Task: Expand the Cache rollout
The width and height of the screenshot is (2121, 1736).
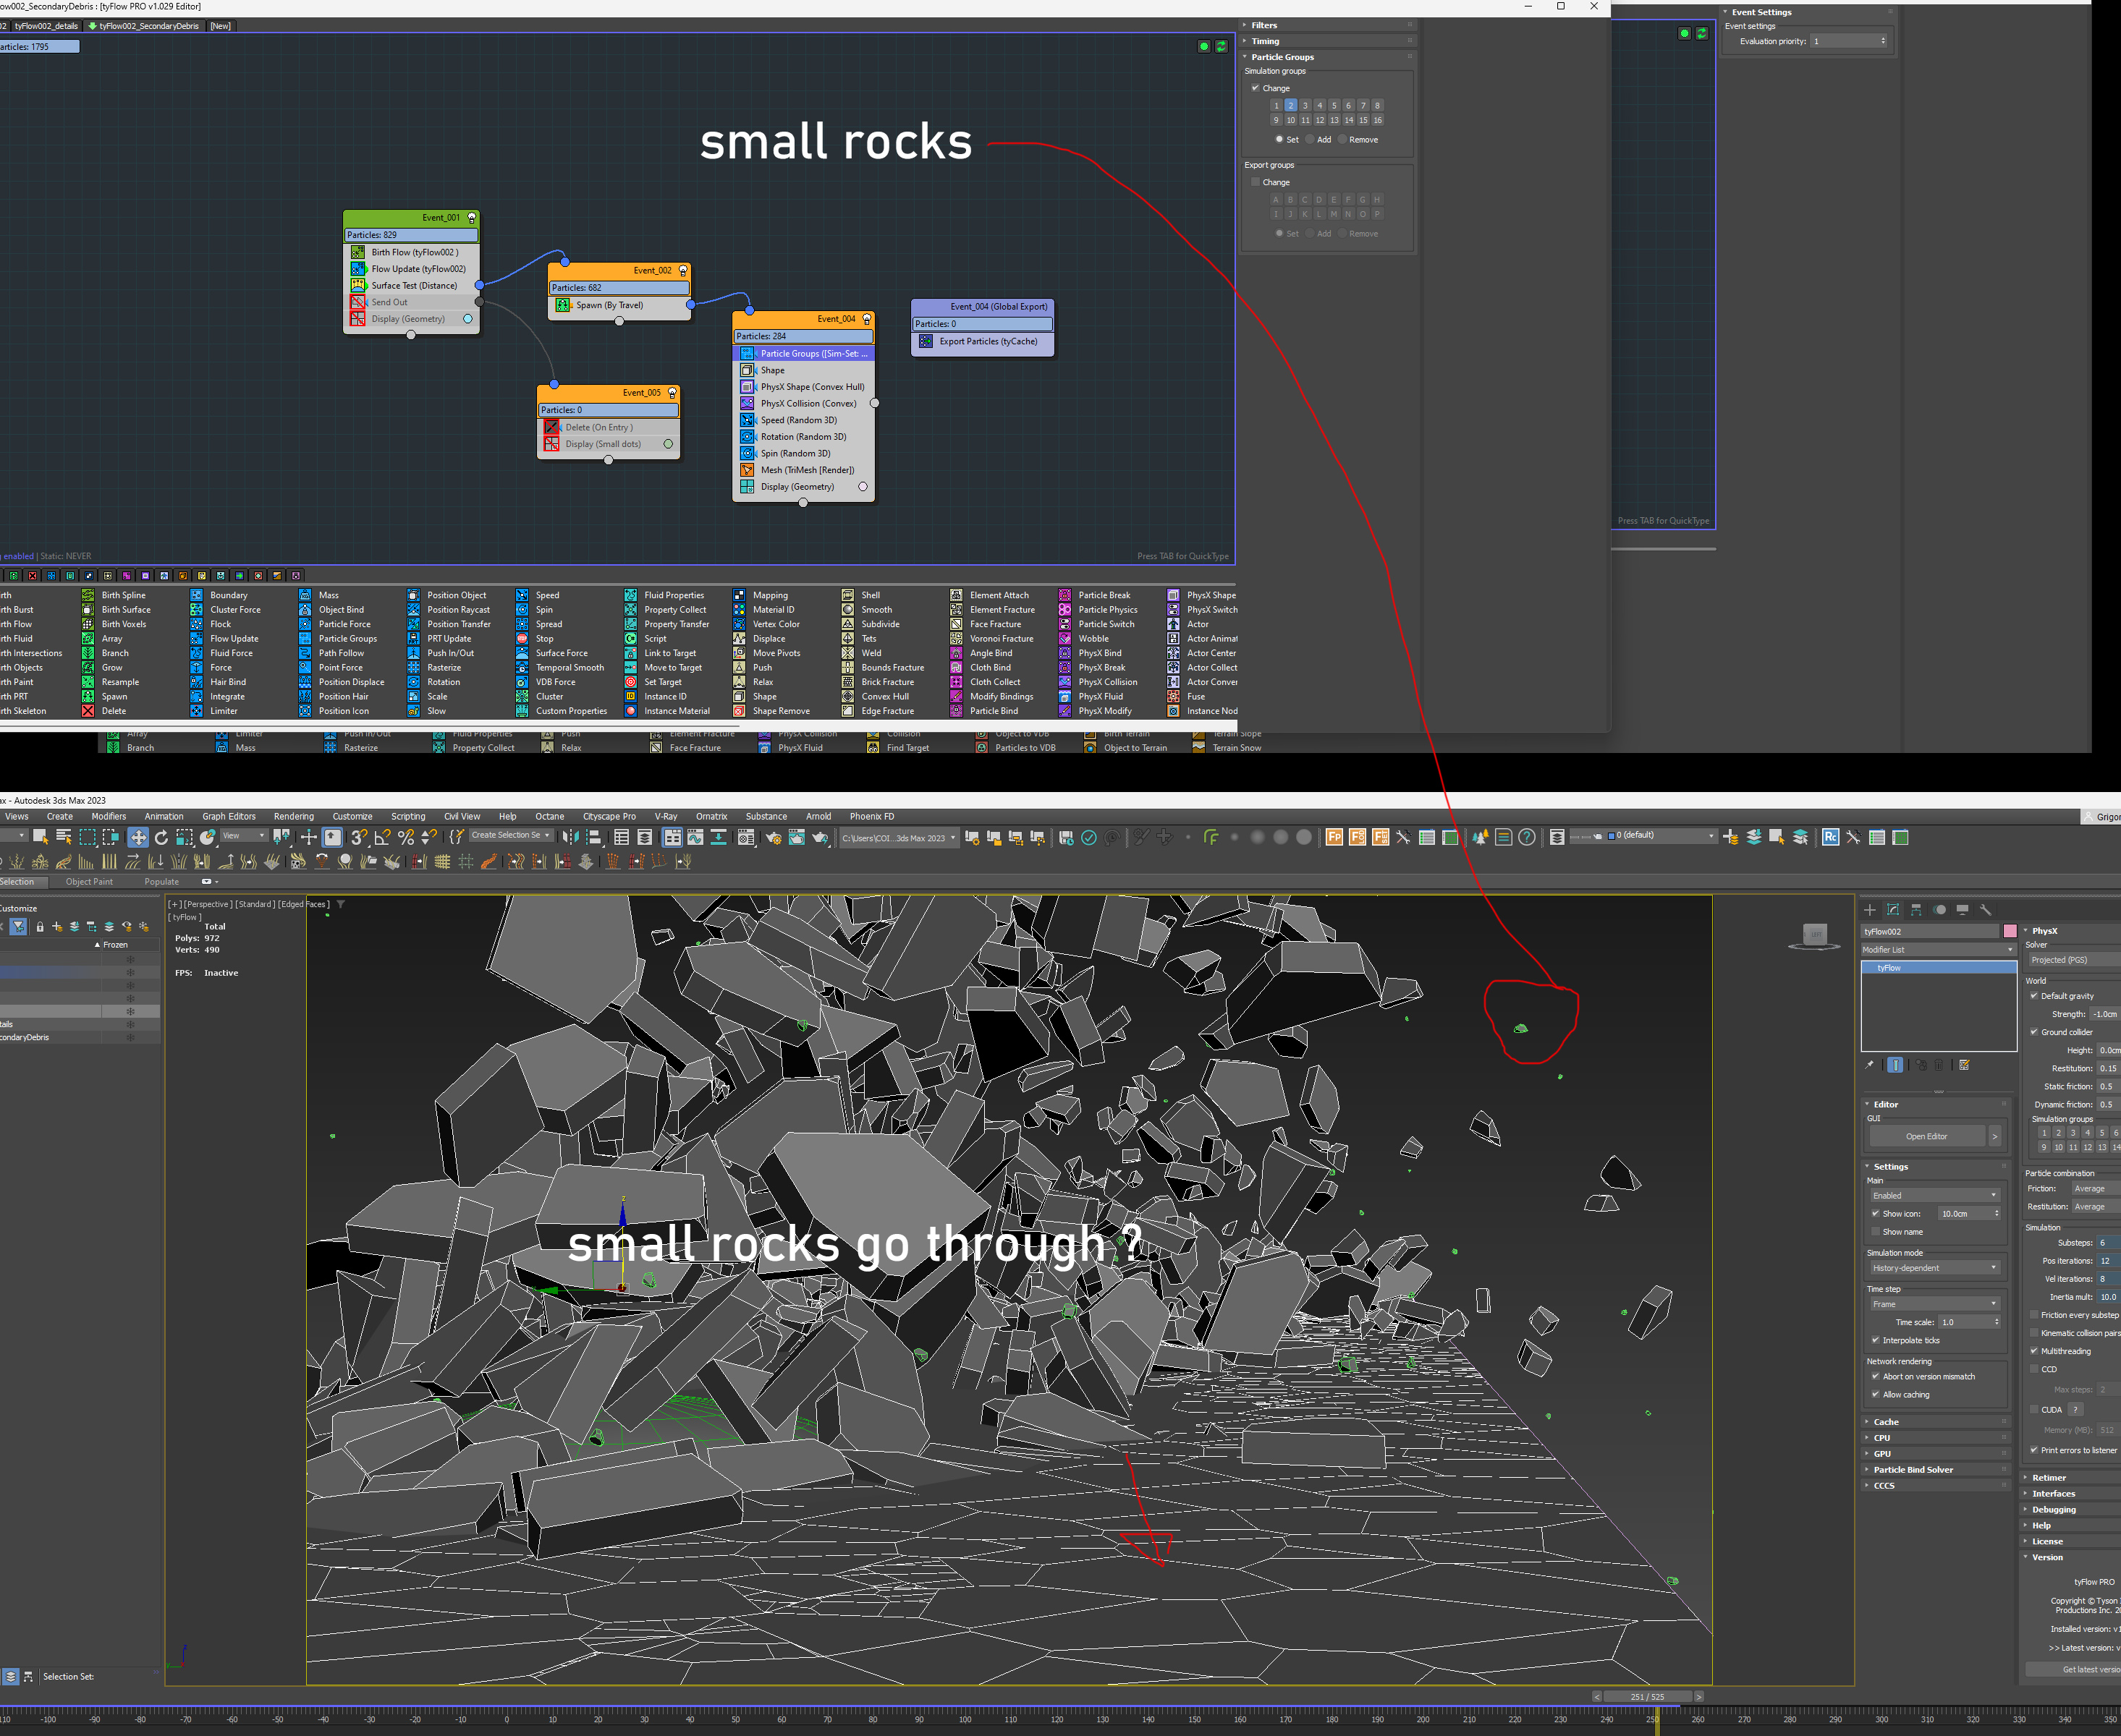Action: pyautogui.click(x=1886, y=1422)
